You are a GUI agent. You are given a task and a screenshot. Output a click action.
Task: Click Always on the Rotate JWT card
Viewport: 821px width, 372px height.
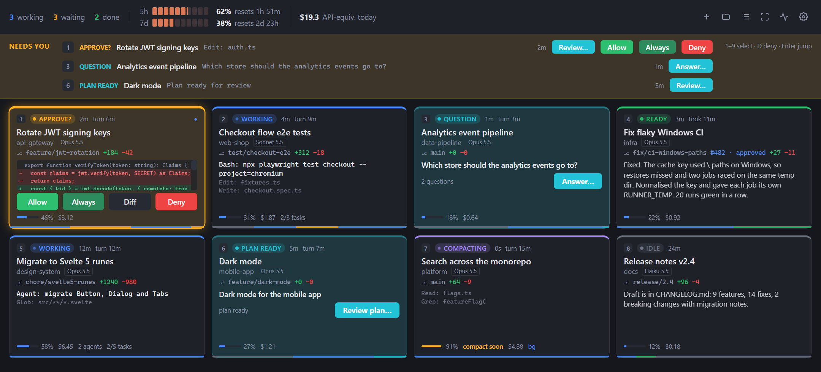pyautogui.click(x=83, y=202)
